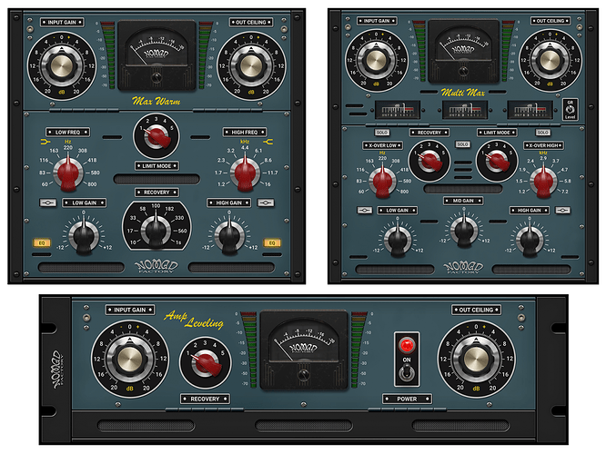The image size is (606, 454).
Task: Click the INPUT GAIN label in Max Warm
Action: click(x=62, y=23)
